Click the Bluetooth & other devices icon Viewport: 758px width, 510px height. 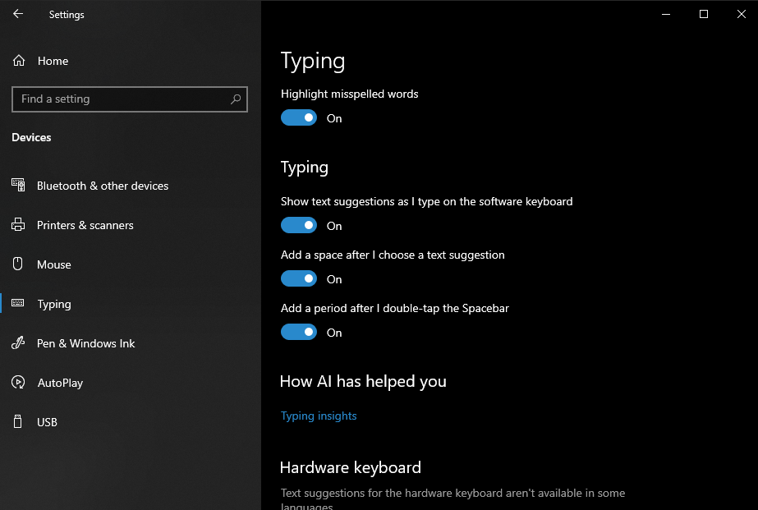pyautogui.click(x=18, y=185)
